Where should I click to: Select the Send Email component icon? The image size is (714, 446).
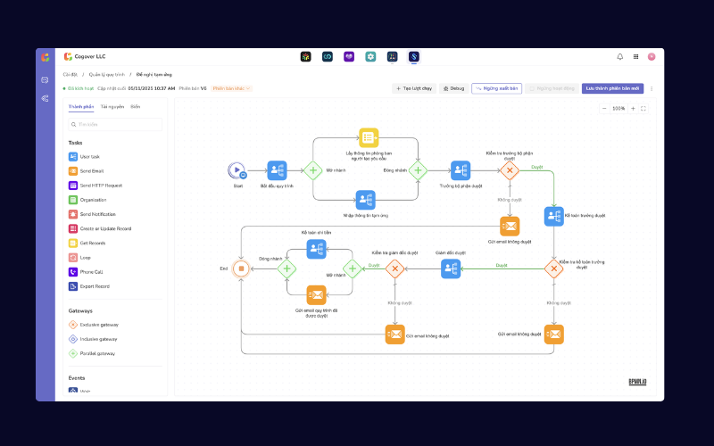tap(73, 171)
